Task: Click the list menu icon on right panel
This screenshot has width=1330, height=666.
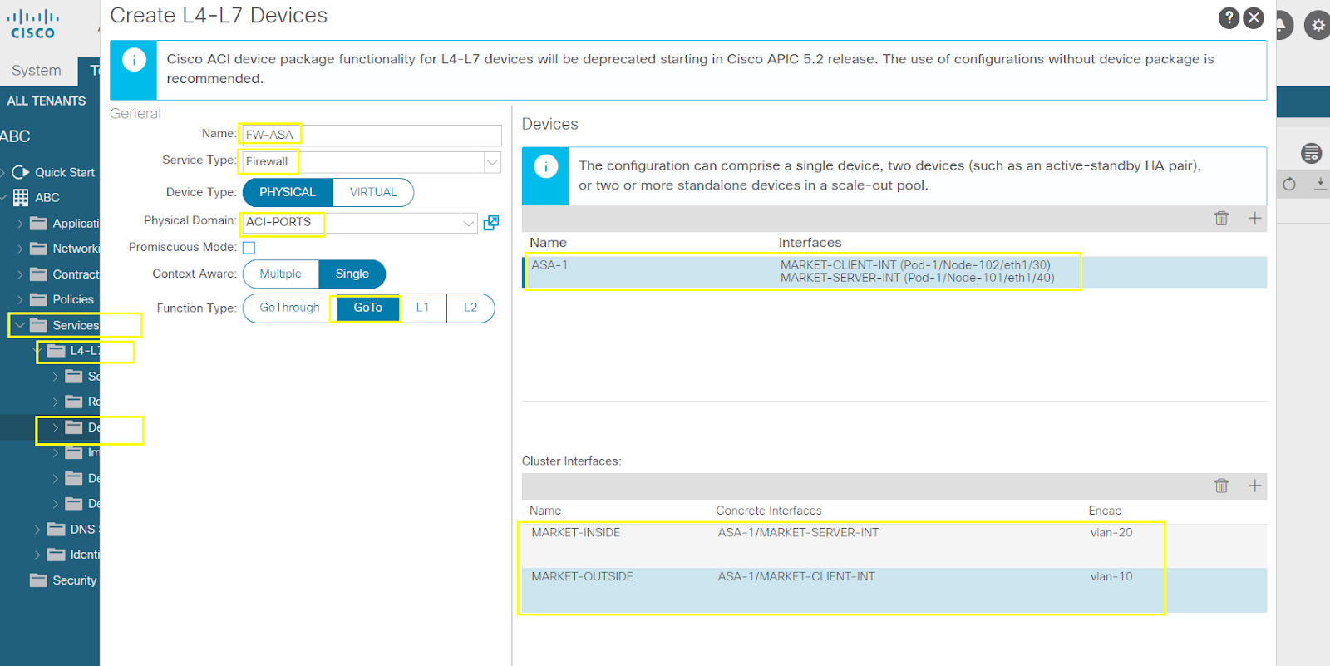Action: [x=1312, y=153]
